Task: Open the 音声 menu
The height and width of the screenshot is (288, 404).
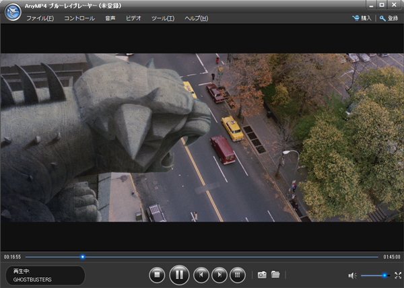Action: coord(110,18)
